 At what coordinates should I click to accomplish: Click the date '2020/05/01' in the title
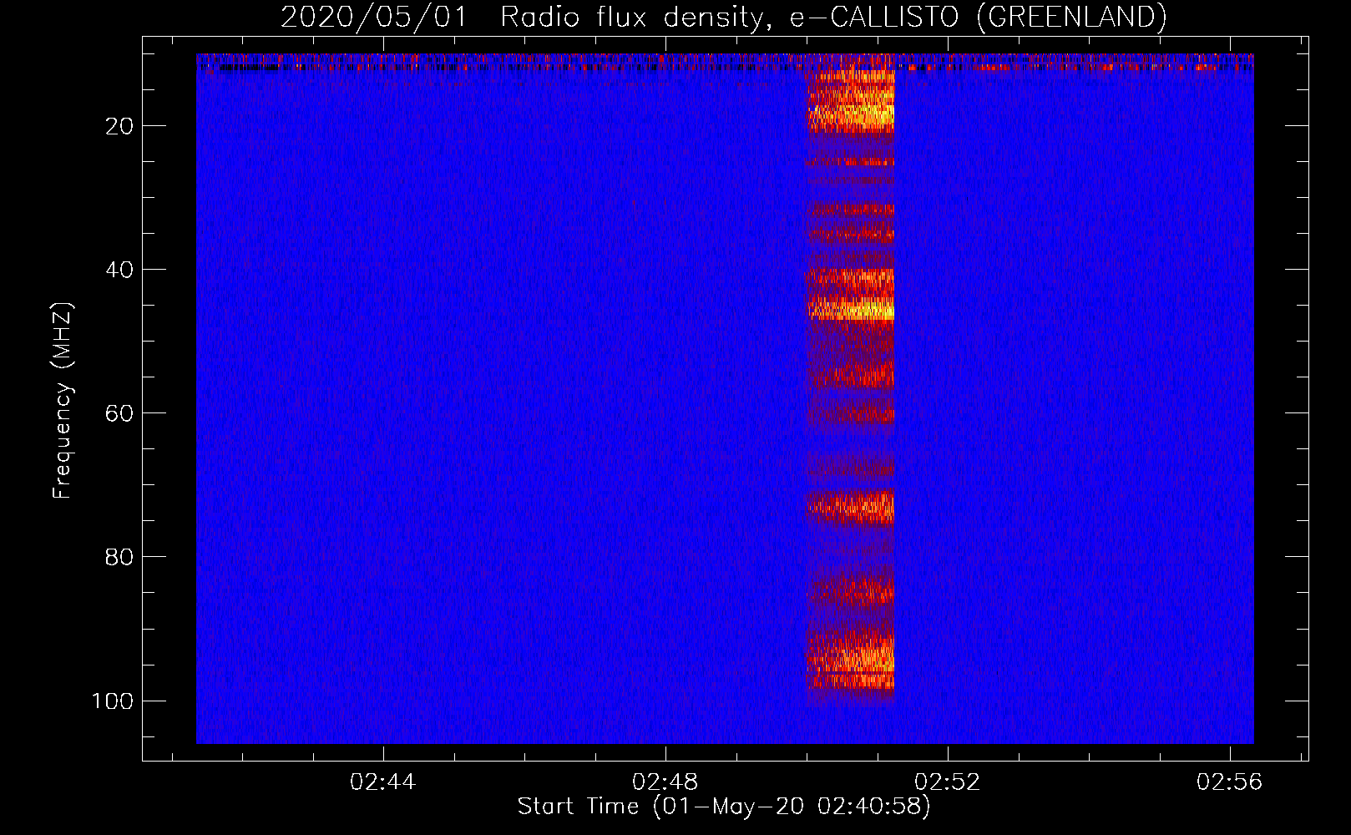374,17
